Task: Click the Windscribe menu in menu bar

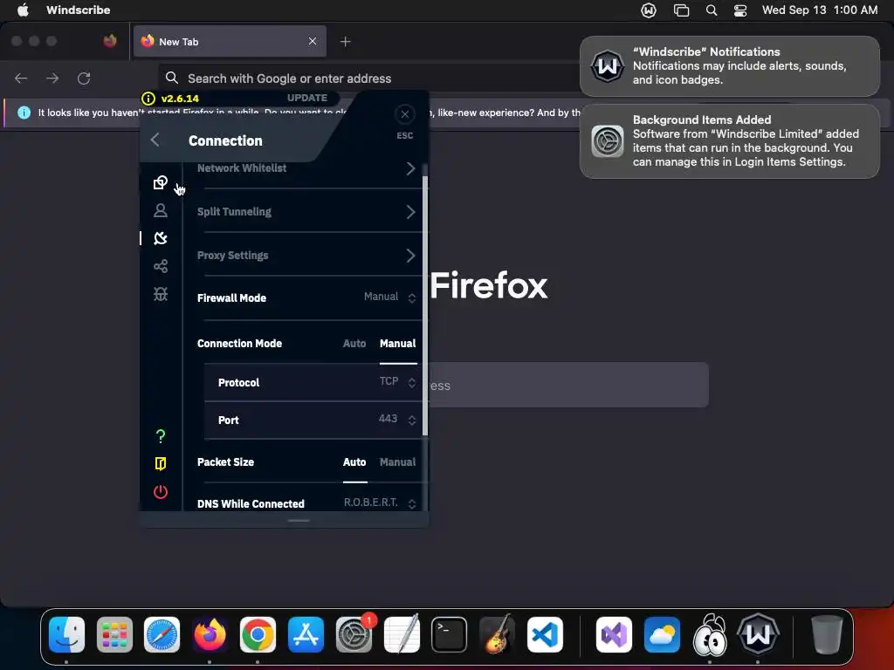Action: pos(78,10)
